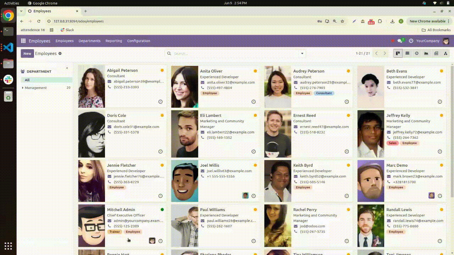Switch to List view

[407, 53]
